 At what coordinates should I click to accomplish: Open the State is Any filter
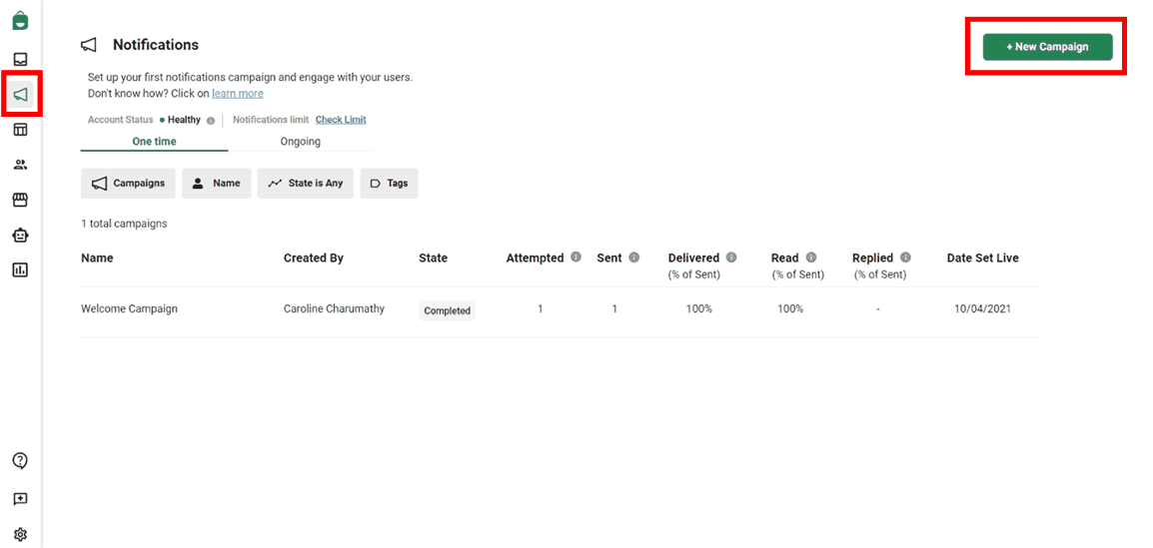(x=305, y=184)
